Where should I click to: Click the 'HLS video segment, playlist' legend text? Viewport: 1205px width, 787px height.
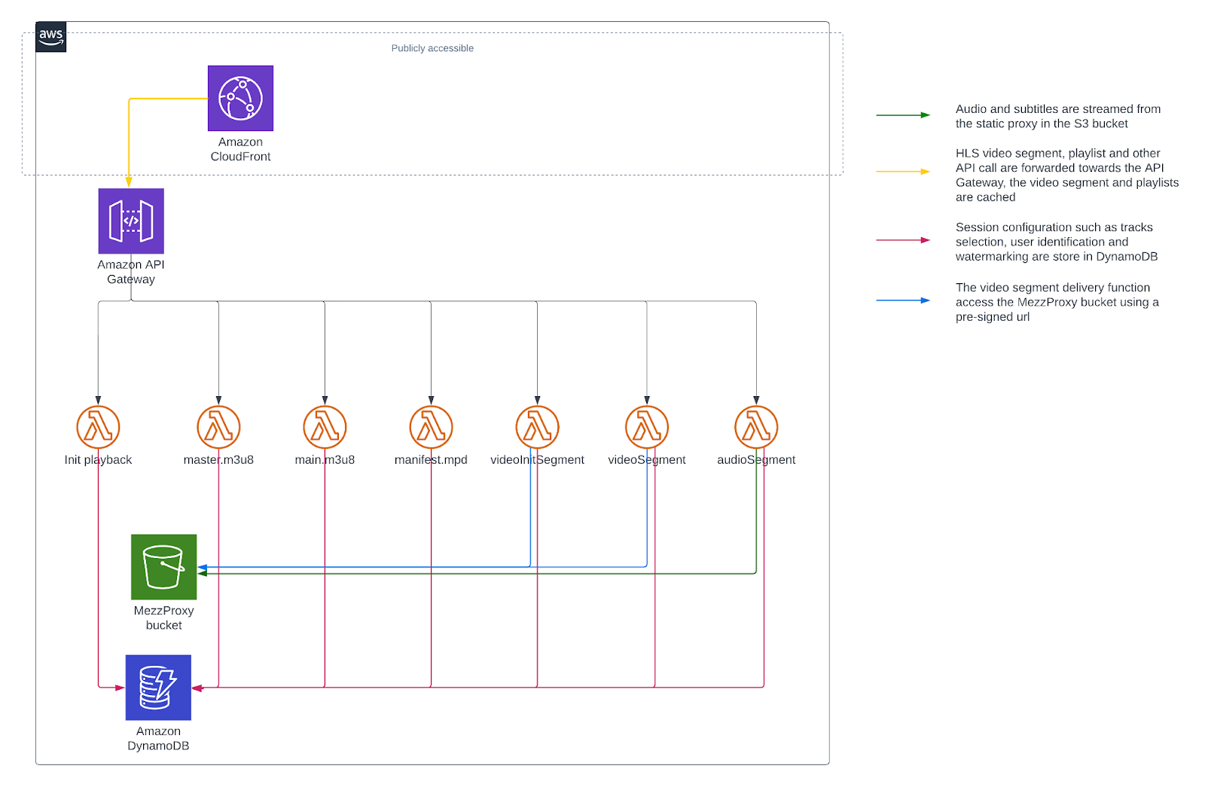coord(1067,175)
